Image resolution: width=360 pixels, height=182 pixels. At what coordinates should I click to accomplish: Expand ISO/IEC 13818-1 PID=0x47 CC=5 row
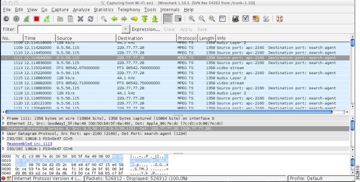[3, 138]
